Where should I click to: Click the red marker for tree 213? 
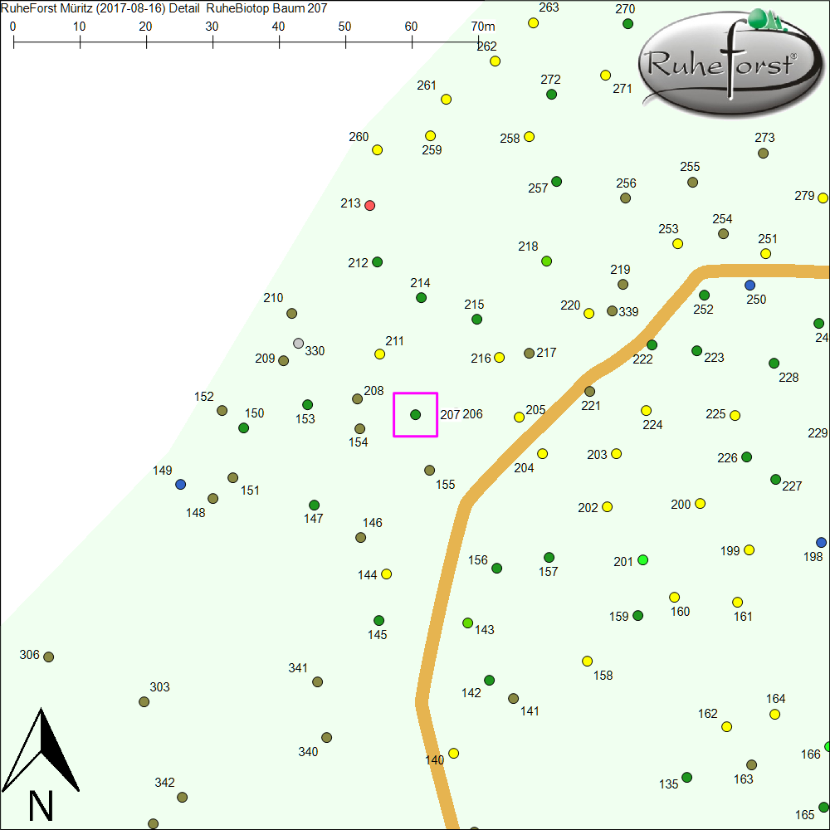(370, 205)
